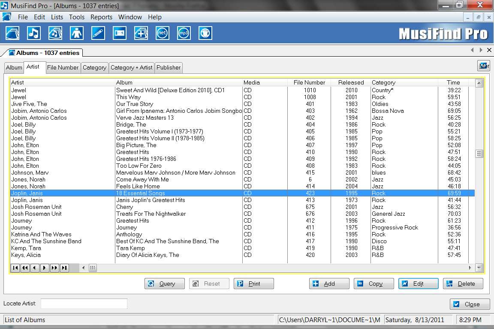The width and height of the screenshot is (494, 329).
Task: Click the Released column header
Action: point(351,82)
